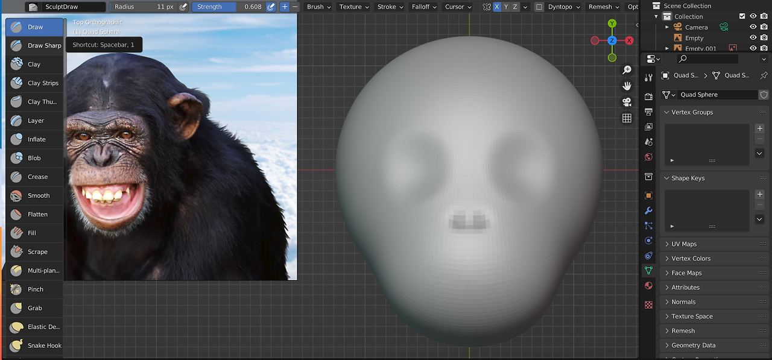Select the Smooth brush
This screenshot has width=772, height=360.
pyautogui.click(x=35, y=195)
